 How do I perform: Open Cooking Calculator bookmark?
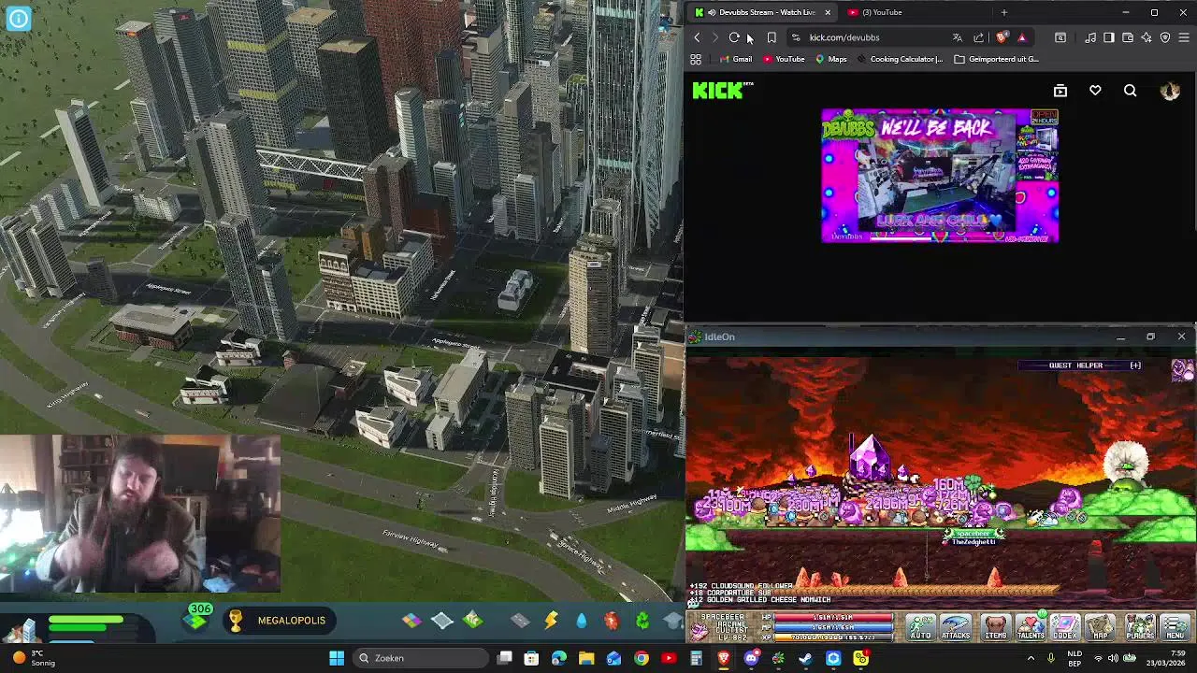click(899, 59)
